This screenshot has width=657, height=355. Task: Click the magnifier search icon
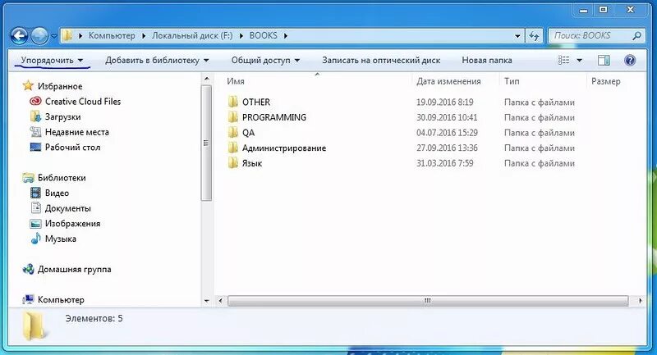pos(637,36)
